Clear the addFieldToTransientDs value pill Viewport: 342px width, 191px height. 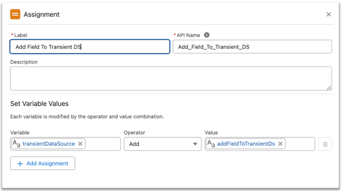click(280, 144)
